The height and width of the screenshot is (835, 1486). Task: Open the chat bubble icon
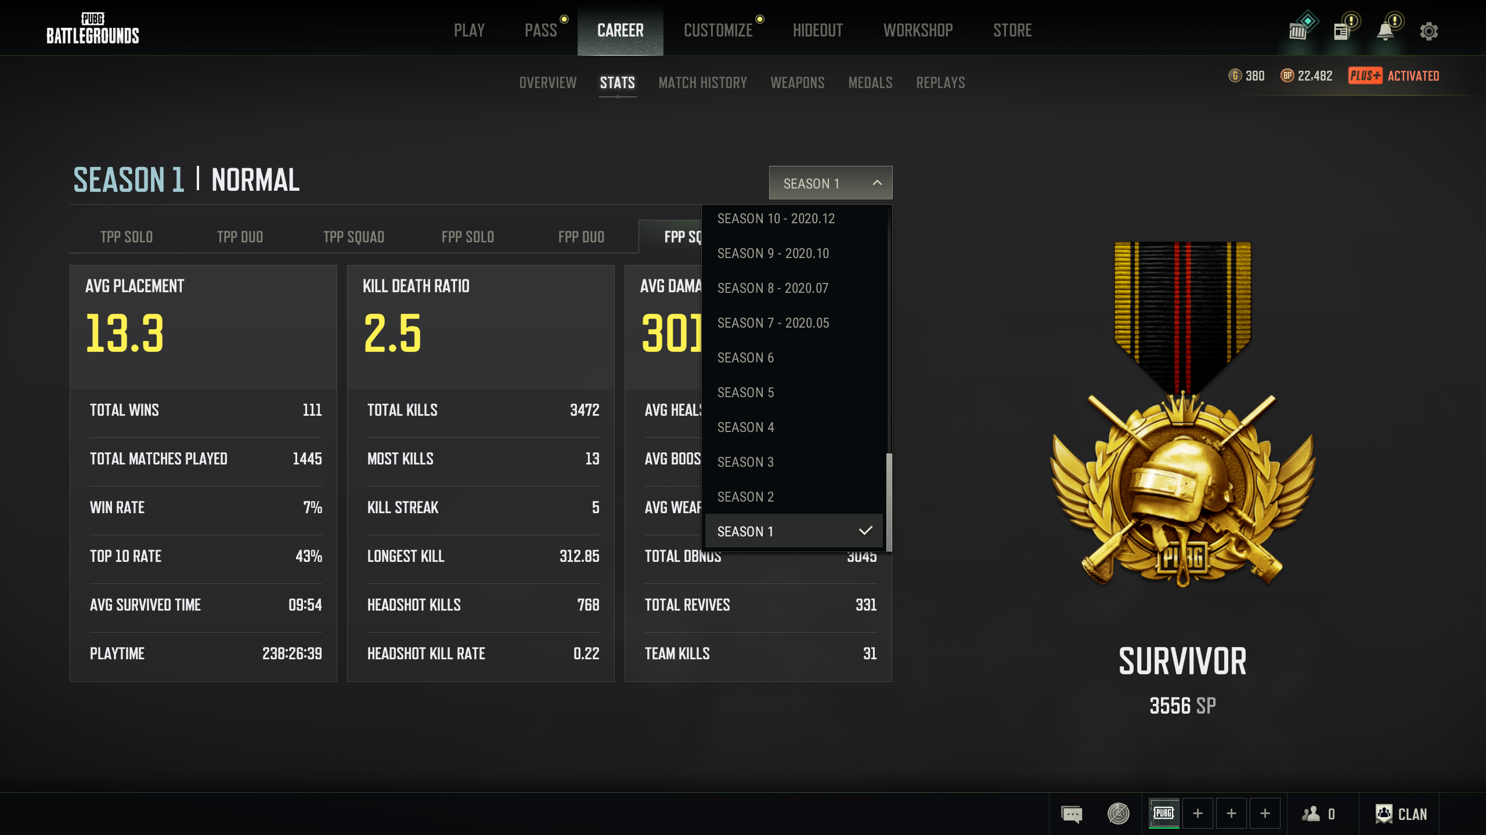click(1072, 814)
